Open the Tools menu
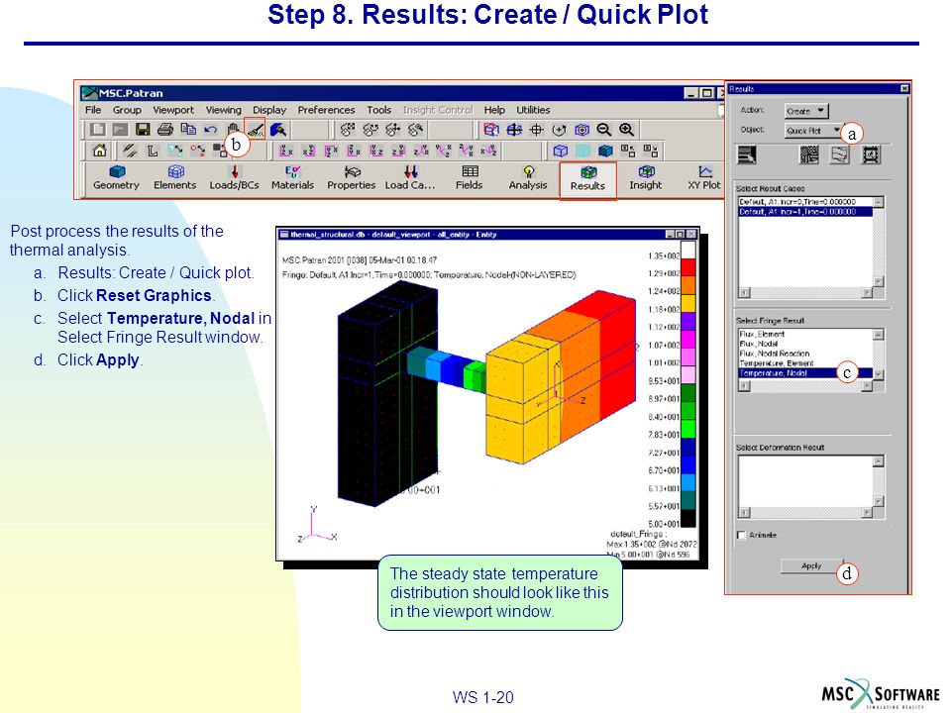 click(x=379, y=110)
